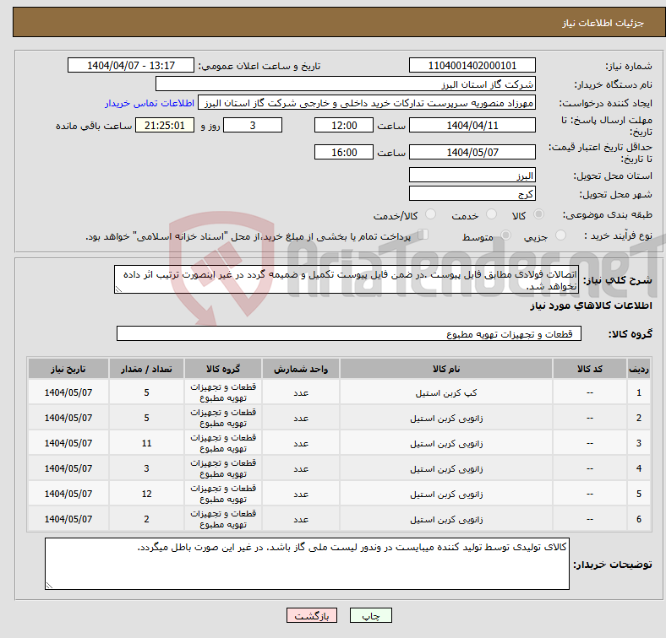Click the deadline time field 12:00

344,125
